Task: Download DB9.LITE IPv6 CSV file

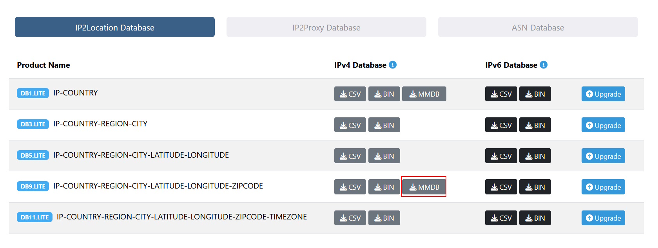Action: (501, 187)
